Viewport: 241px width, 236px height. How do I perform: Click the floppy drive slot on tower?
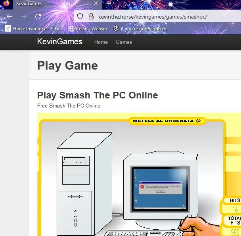(x=76, y=196)
